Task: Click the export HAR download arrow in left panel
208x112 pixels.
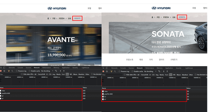Action: 64,71
